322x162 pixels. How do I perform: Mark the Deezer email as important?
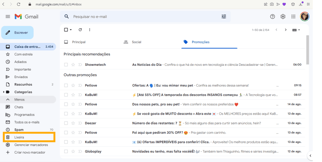click(80, 123)
